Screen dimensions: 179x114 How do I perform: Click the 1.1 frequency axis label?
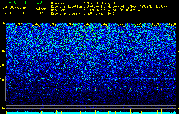pos(2,37)
